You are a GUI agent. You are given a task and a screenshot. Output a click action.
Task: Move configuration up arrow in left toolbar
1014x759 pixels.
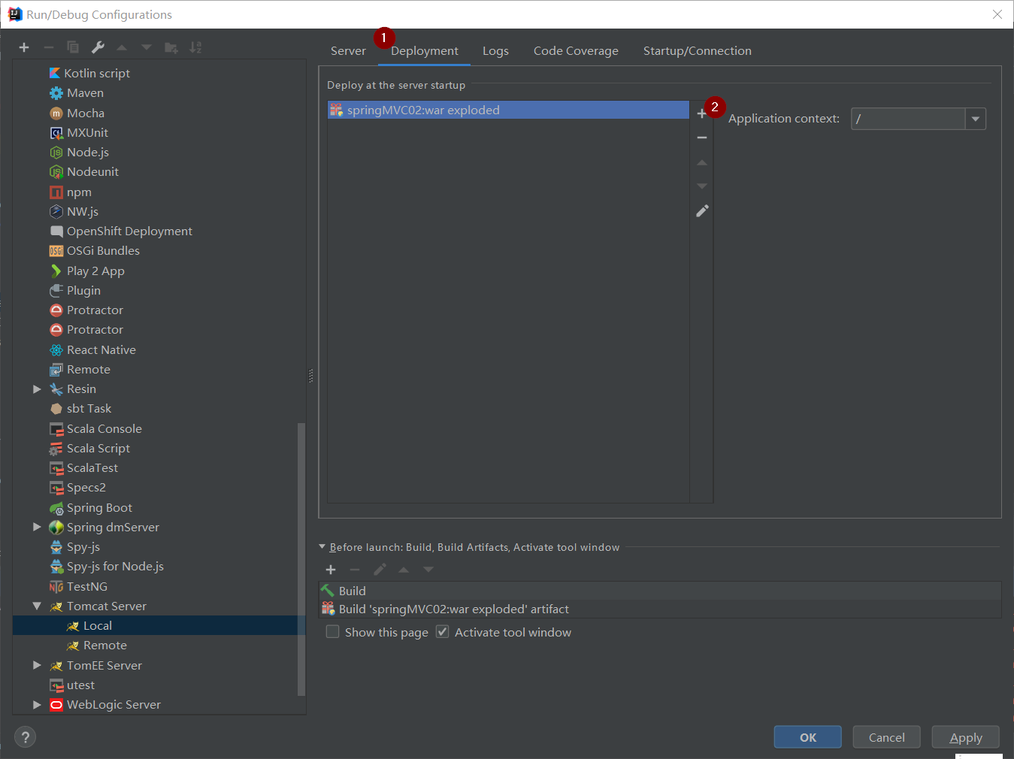click(122, 47)
